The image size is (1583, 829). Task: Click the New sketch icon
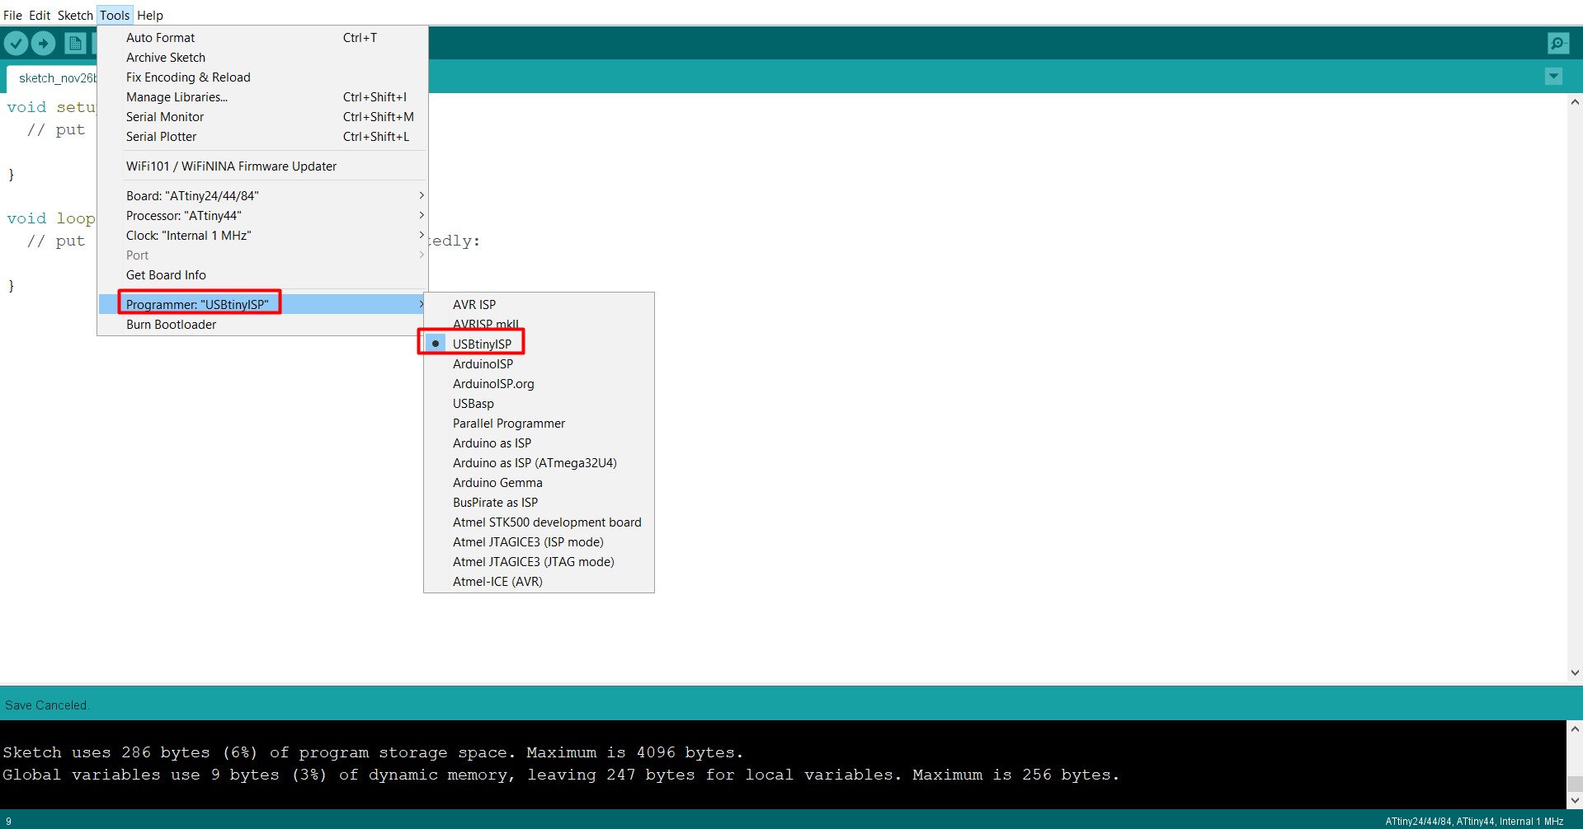(x=75, y=43)
